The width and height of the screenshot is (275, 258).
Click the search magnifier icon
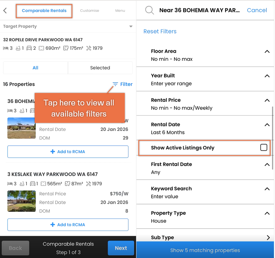pos(150,10)
